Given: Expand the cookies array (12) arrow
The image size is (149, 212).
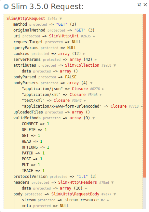Looking at the screenshot, I should [x=84, y=54].
